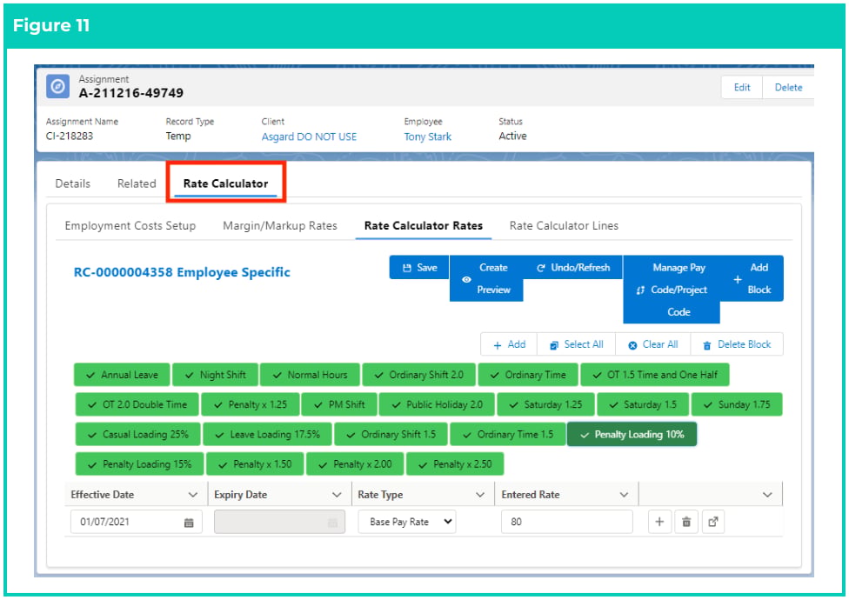This screenshot has width=849, height=600.
Task: Toggle the Penalty Loading 10% chip
Action: click(632, 435)
